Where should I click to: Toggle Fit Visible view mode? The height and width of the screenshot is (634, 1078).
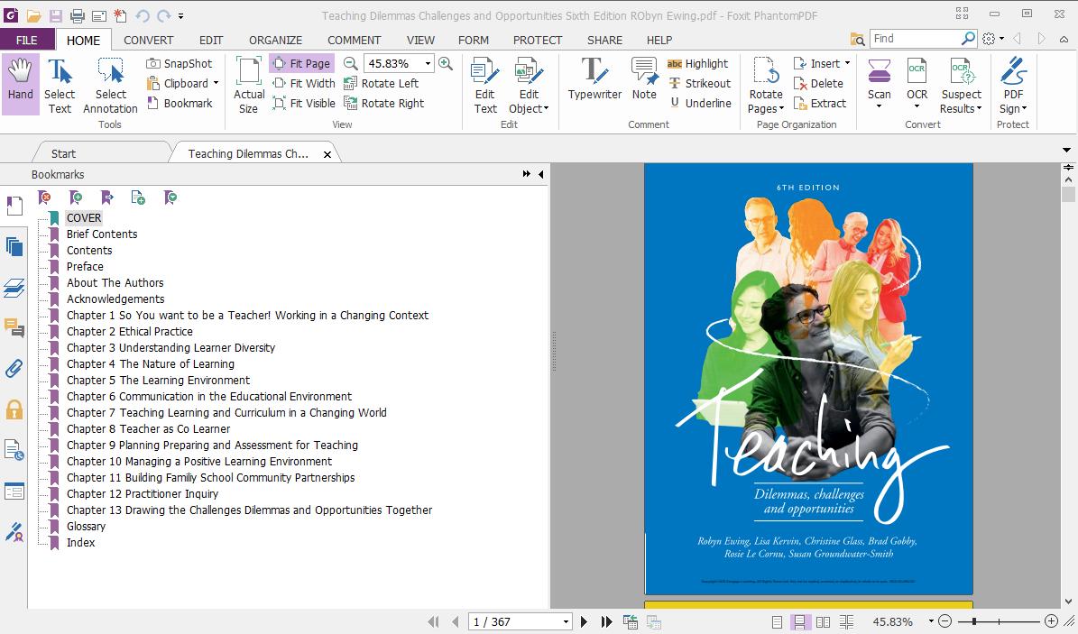click(x=304, y=103)
